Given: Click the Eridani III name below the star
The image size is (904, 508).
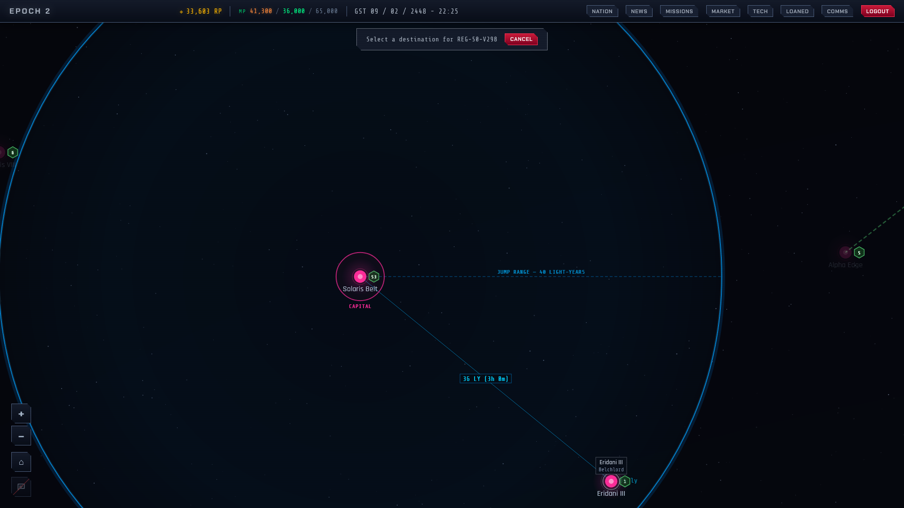Looking at the screenshot, I should pos(611,493).
